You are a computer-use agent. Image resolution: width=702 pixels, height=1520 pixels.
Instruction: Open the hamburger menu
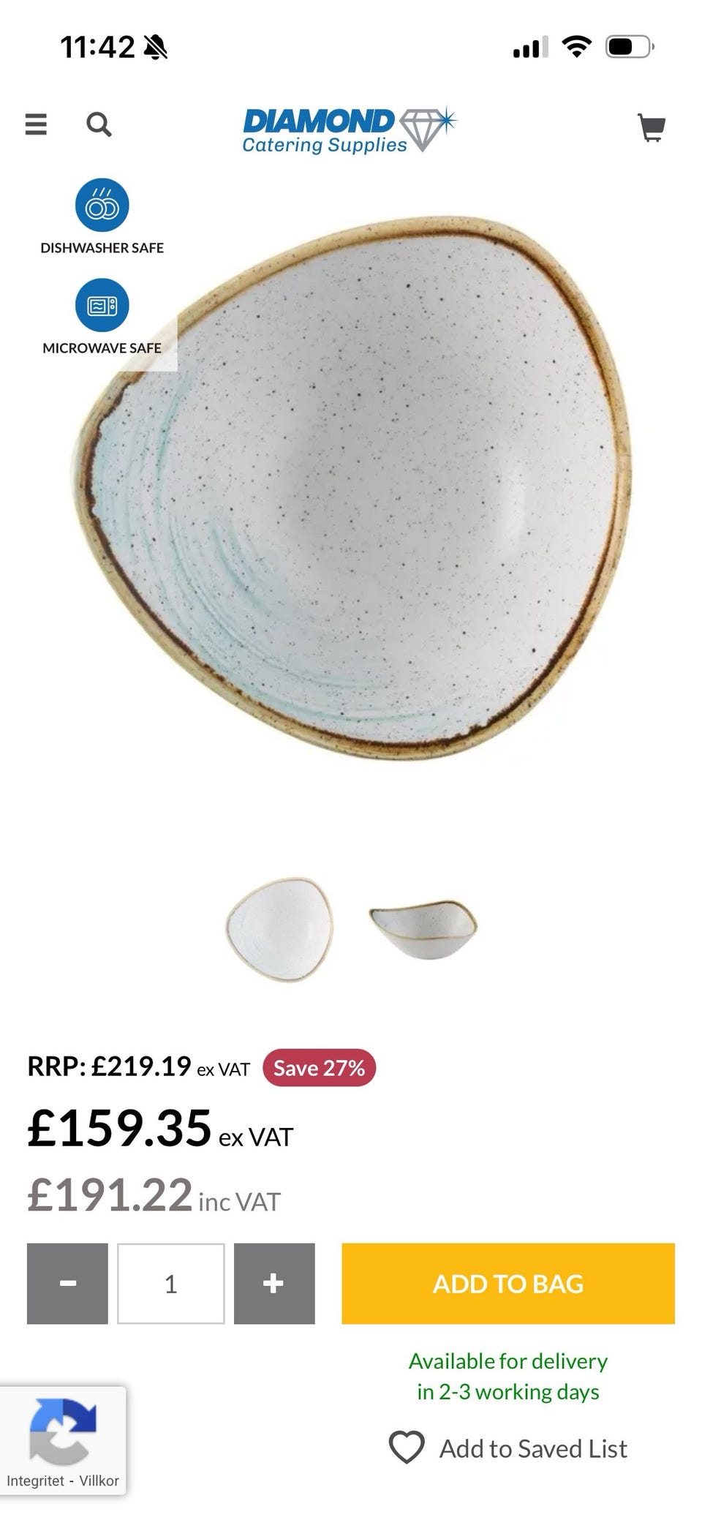point(36,124)
